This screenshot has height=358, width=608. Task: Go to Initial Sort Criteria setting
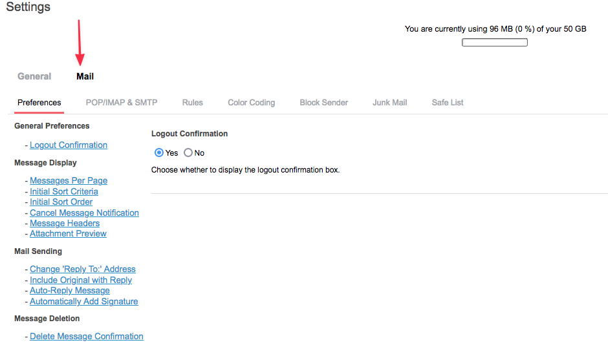[64, 191]
